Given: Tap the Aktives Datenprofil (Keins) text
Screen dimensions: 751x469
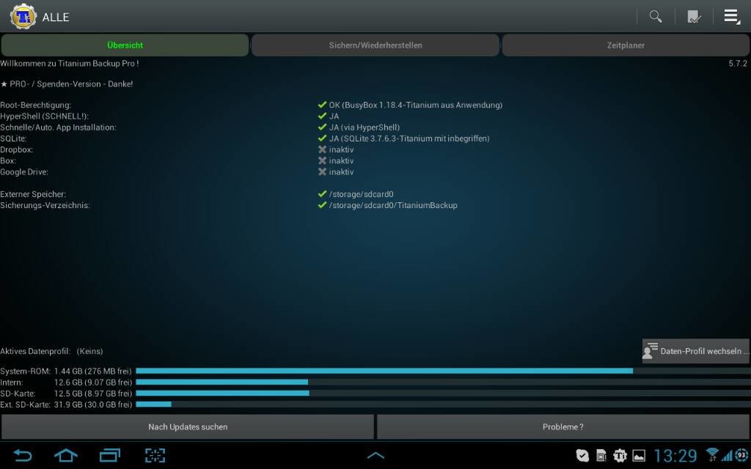Looking at the screenshot, I should (x=51, y=351).
